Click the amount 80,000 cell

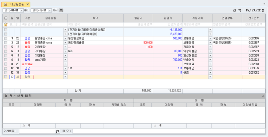click(x=168, y=51)
